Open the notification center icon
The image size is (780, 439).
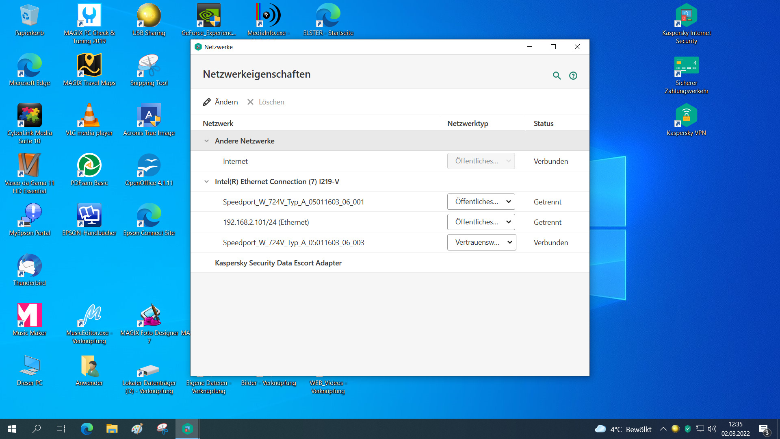(x=764, y=429)
